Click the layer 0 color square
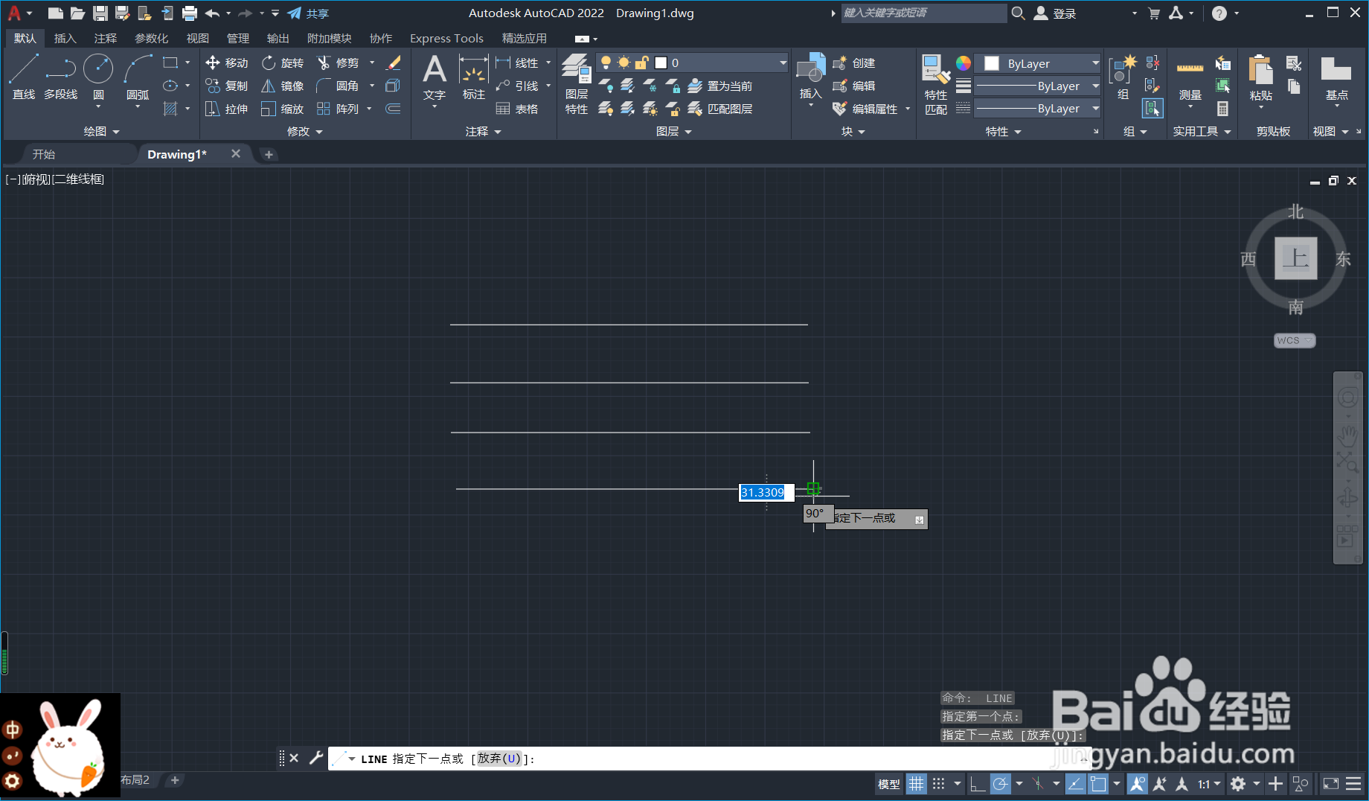Screen dimensions: 1369x801 [661, 63]
